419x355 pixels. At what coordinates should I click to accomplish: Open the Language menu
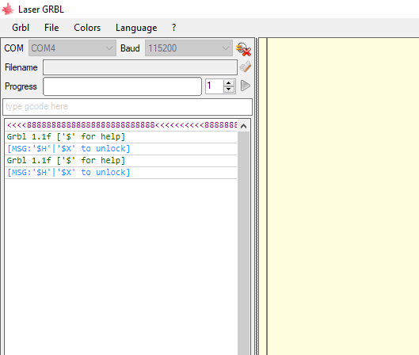pos(136,28)
